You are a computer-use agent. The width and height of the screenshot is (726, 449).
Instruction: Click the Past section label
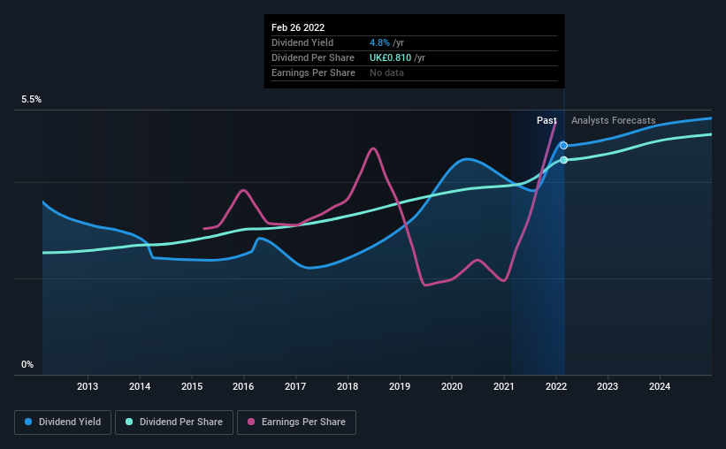(546, 120)
